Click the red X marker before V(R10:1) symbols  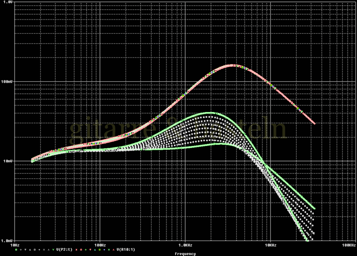[x=76, y=250]
